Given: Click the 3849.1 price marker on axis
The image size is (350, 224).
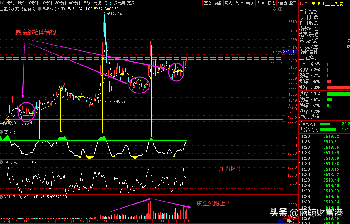Looking at the screenshot, I should 289,52.
